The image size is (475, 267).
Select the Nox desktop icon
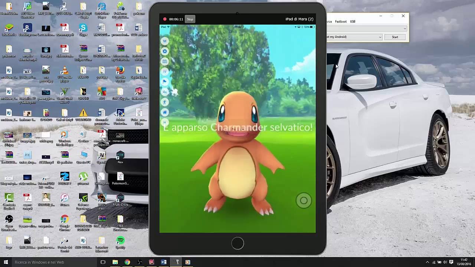click(x=120, y=158)
